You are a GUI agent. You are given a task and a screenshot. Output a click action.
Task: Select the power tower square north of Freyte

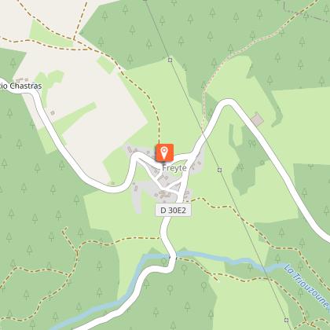coord(170,60)
